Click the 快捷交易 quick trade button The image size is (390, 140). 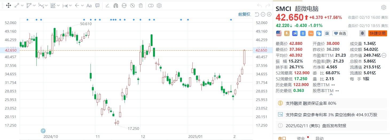(378, 33)
